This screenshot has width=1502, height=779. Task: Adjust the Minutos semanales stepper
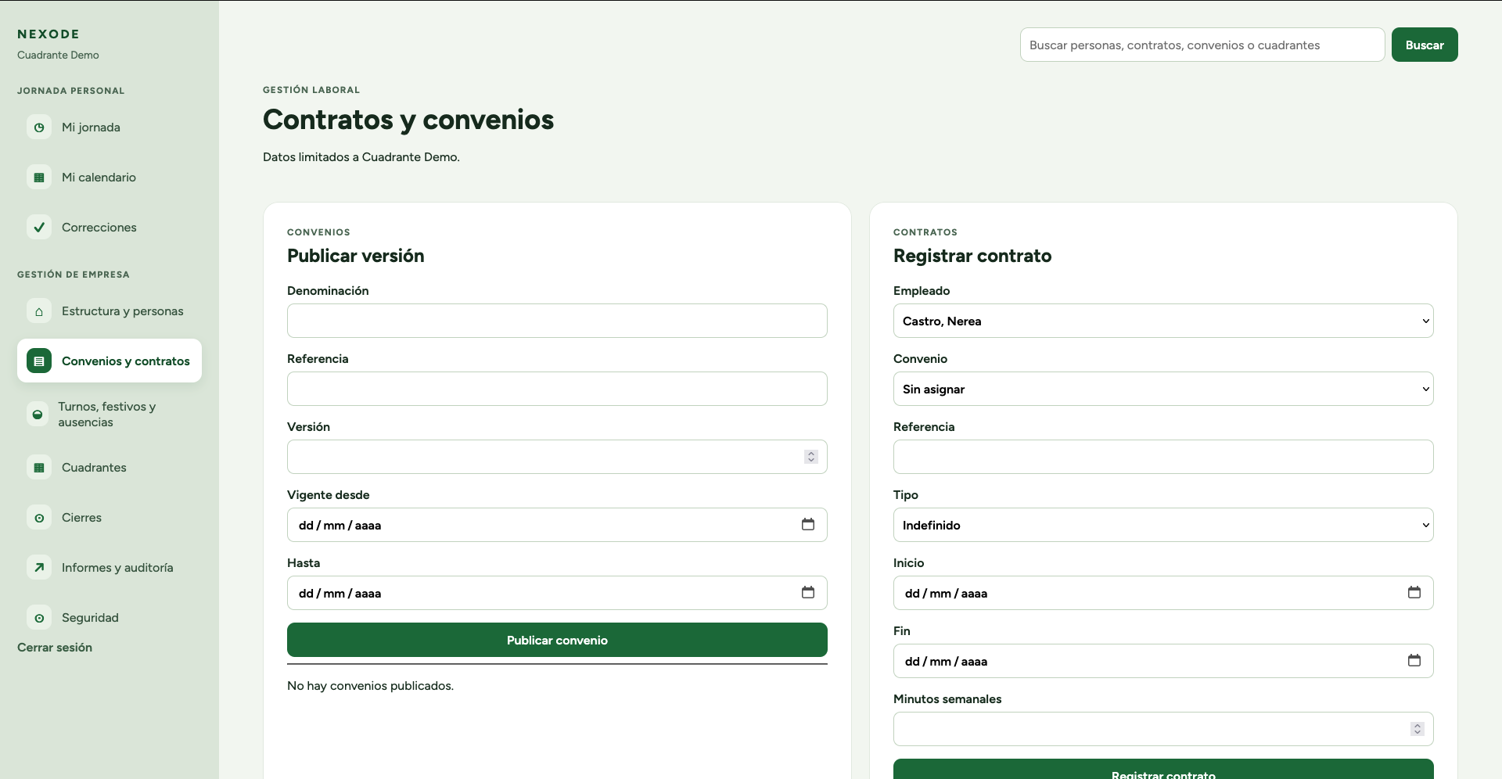pyautogui.click(x=1418, y=729)
